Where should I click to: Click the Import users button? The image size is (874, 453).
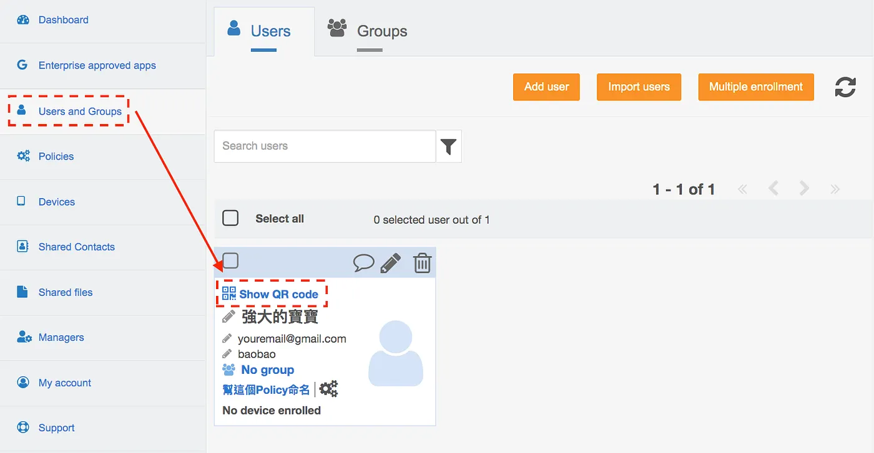point(639,87)
